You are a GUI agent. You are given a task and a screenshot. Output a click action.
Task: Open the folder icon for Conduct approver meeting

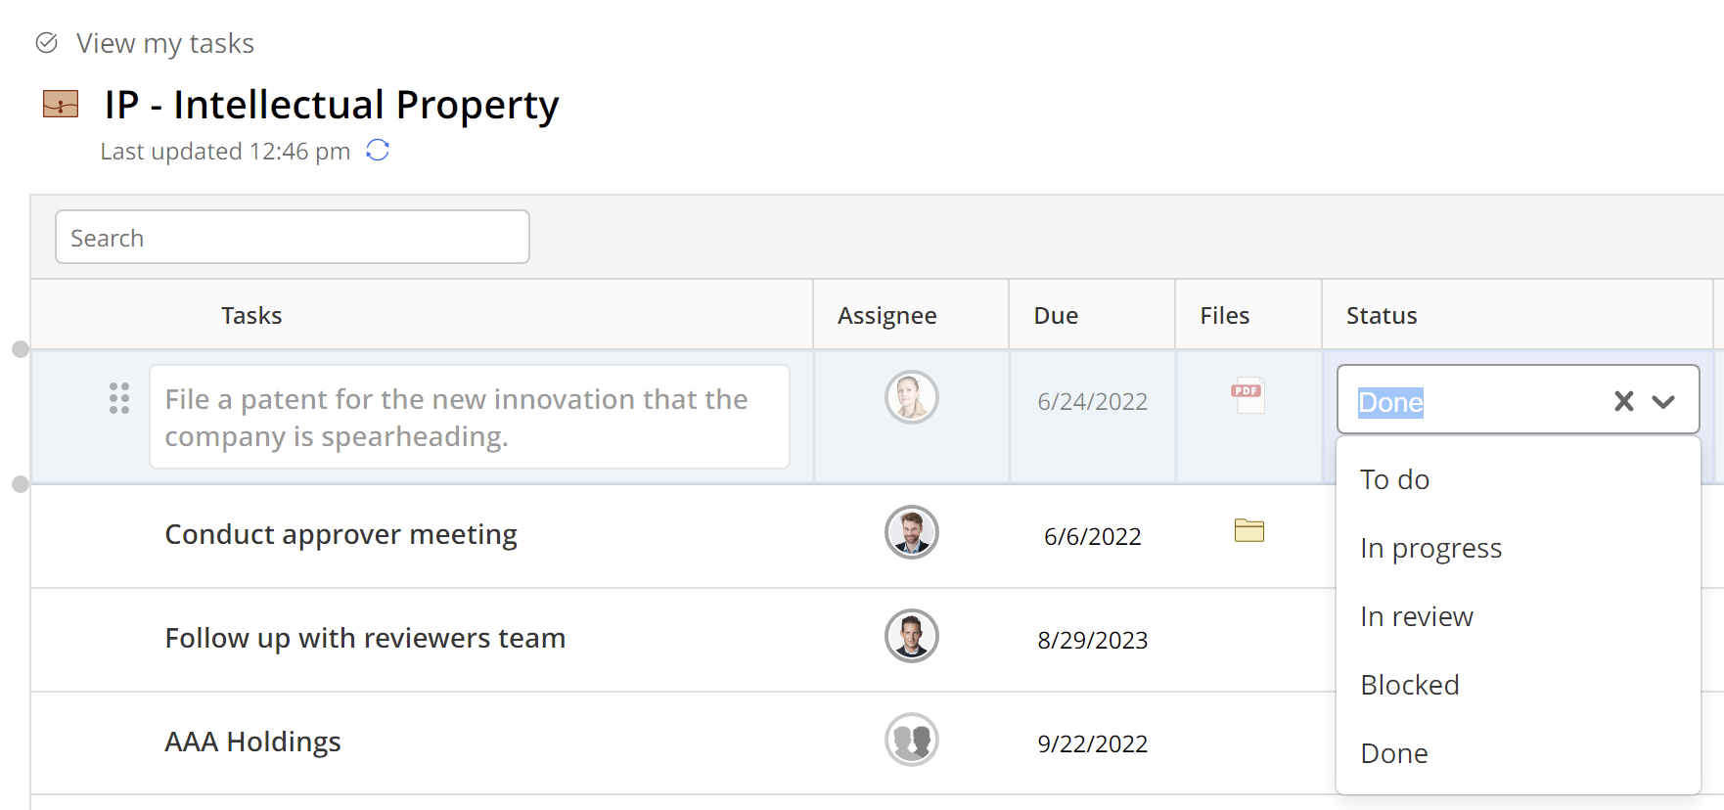1248,530
